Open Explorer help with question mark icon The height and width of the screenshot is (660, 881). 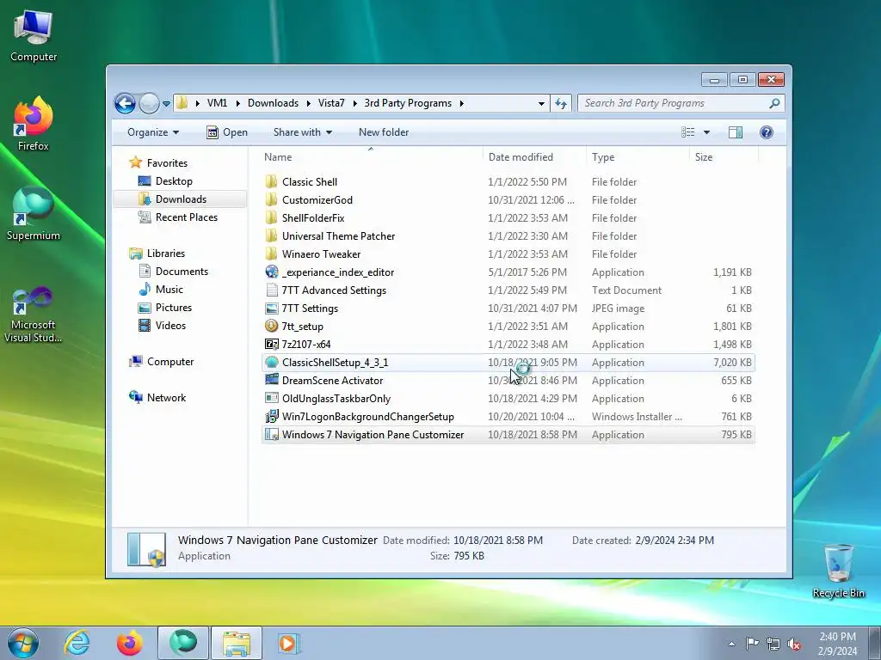point(766,132)
